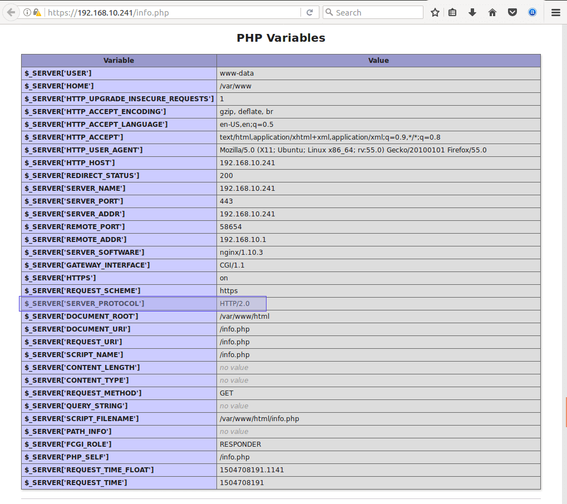Select the $_SERVER['HTTP_HOST'] variable name

[70, 163]
